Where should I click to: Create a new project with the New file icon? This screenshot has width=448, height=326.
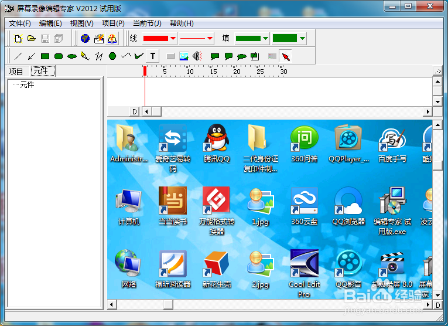[x=18, y=38]
